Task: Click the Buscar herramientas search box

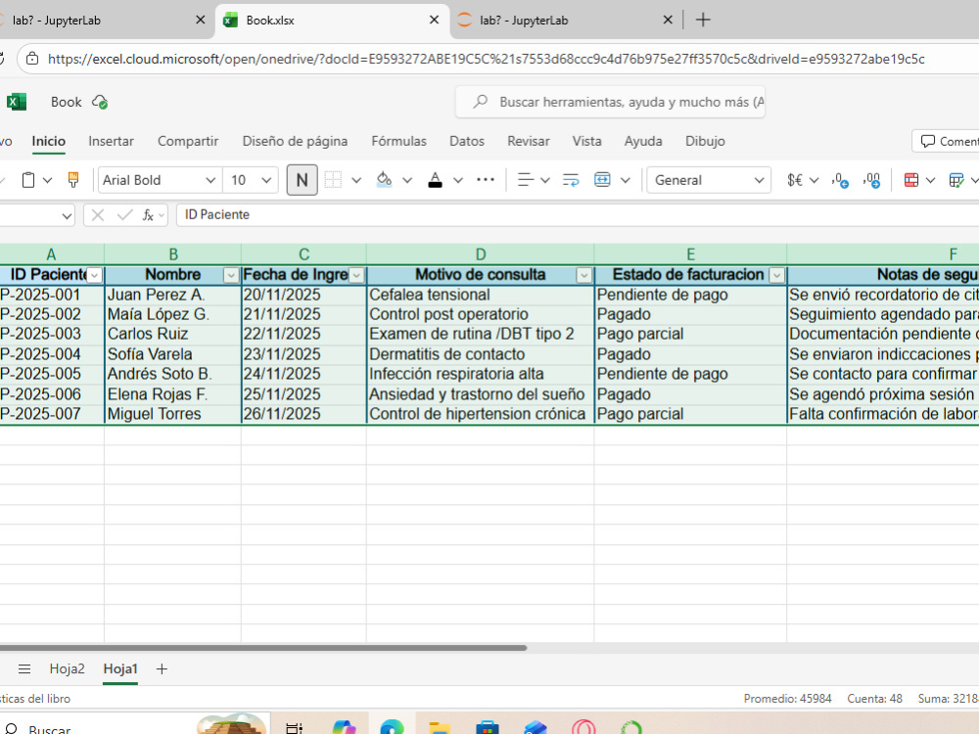Action: point(610,102)
